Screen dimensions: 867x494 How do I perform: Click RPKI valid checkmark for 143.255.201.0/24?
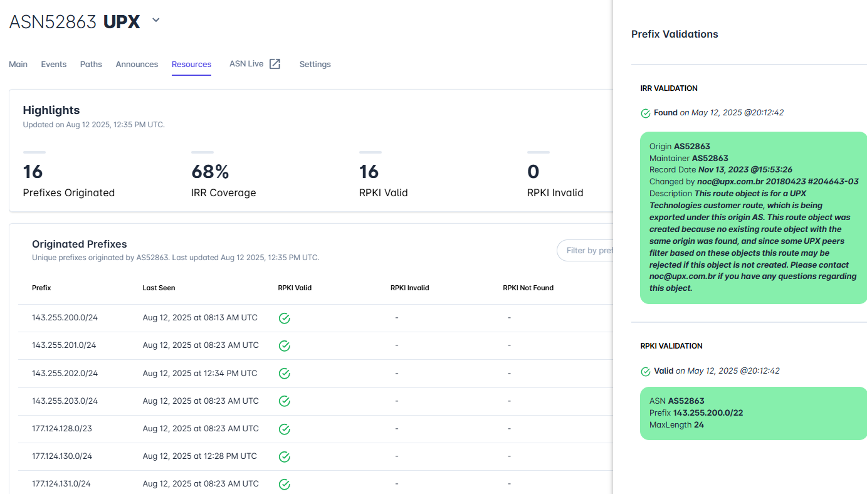[x=284, y=346]
